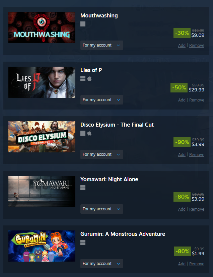Click Add link for Yomawari: Night Alone

(182, 209)
